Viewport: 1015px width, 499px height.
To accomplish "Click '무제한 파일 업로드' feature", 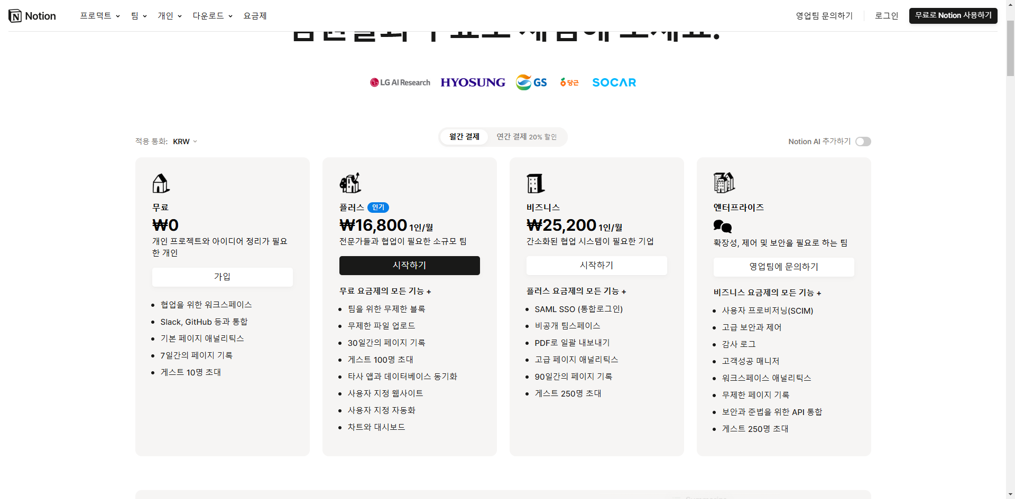I will coord(382,326).
